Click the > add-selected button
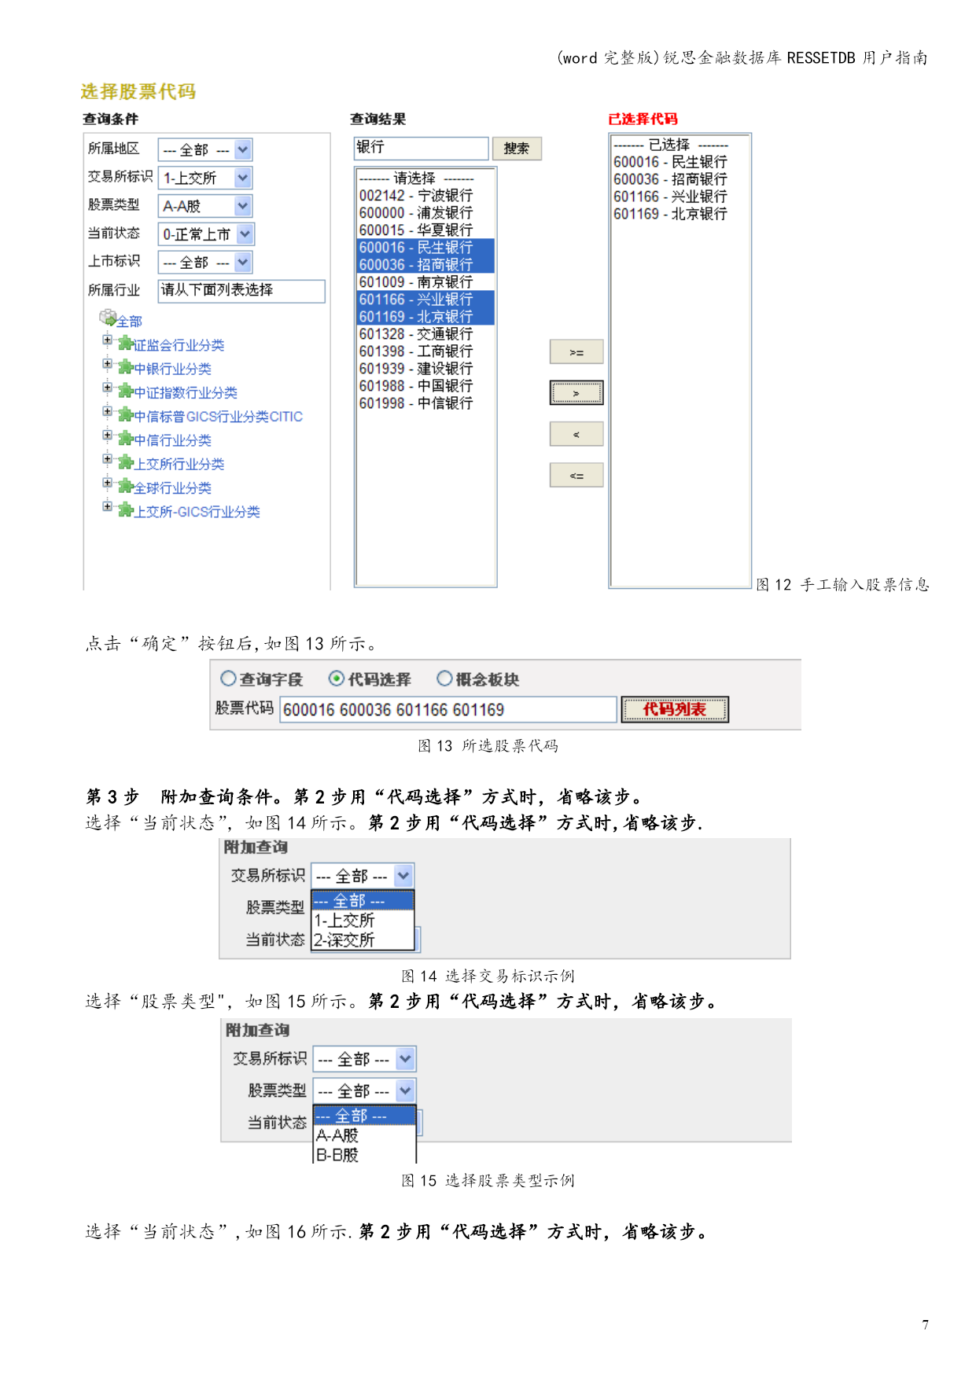Viewport: 976px width, 1379px height. click(576, 393)
